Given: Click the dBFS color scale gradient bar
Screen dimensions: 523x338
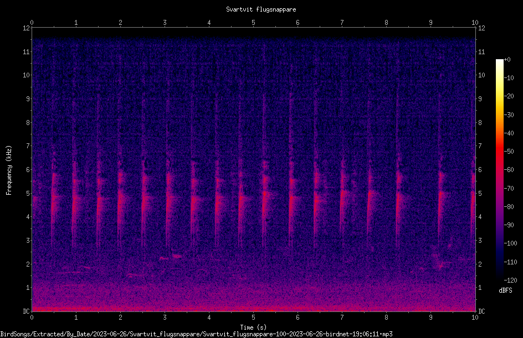Looking at the screenshot, I should [499, 169].
